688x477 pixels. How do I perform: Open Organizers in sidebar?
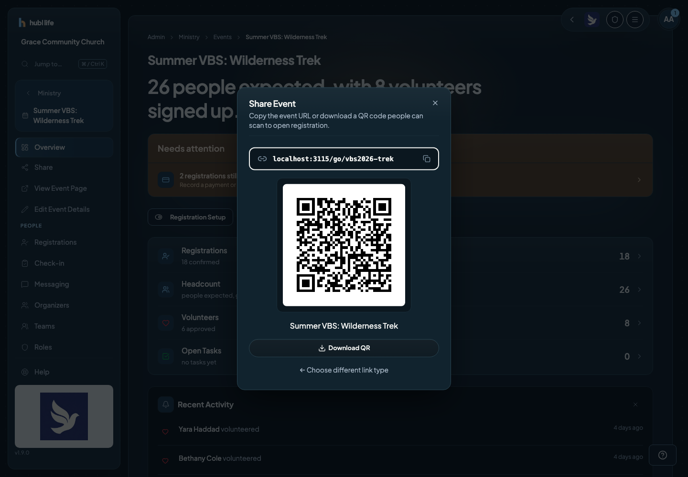64,305
